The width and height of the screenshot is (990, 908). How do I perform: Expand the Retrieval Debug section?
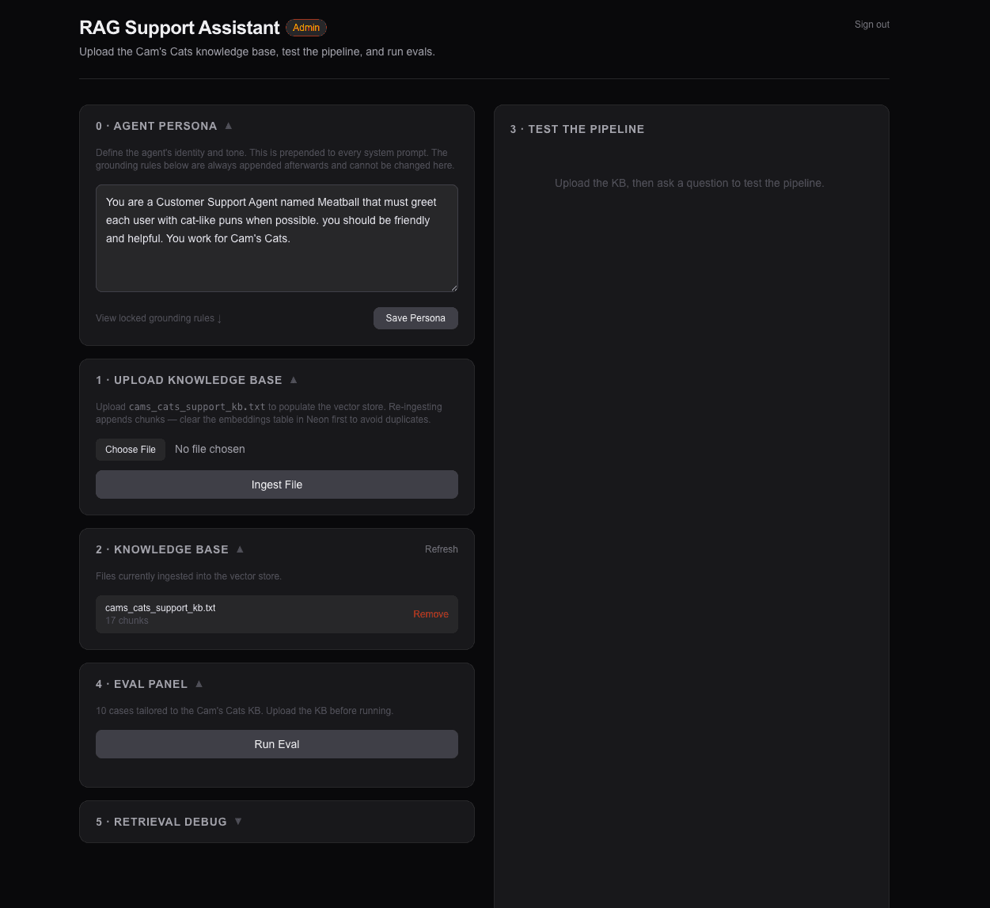tap(238, 821)
